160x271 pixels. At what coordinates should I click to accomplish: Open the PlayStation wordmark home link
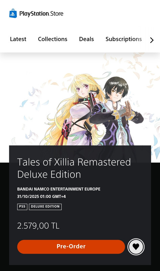point(34,14)
